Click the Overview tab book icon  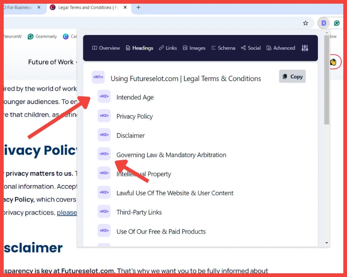coord(94,48)
